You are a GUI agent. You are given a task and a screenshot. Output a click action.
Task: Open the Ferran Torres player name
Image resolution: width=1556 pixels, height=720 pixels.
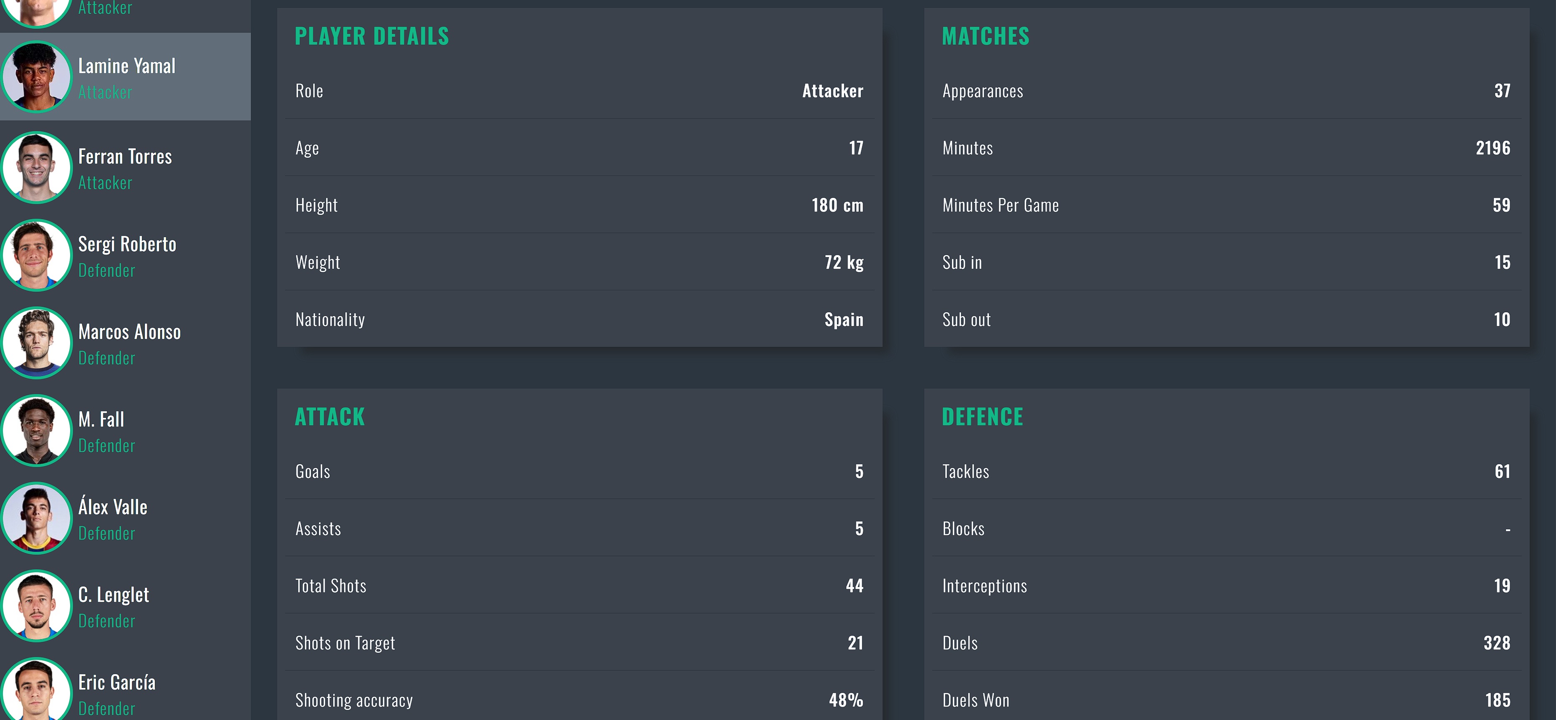125,157
